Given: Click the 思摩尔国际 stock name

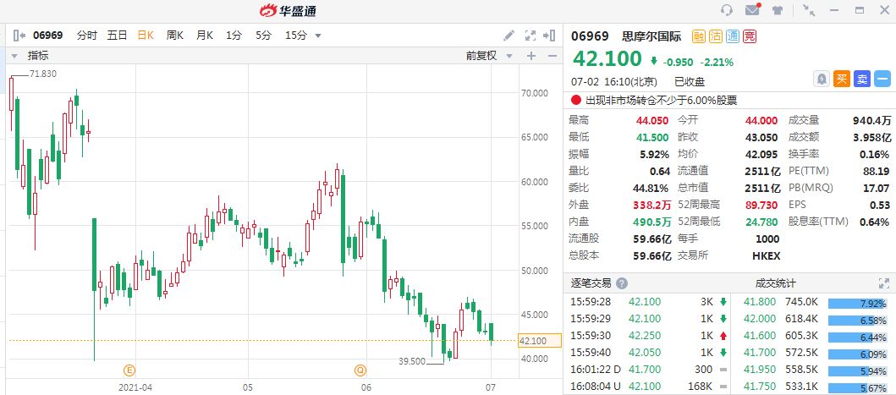Looking at the screenshot, I should click(x=651, y=36).
